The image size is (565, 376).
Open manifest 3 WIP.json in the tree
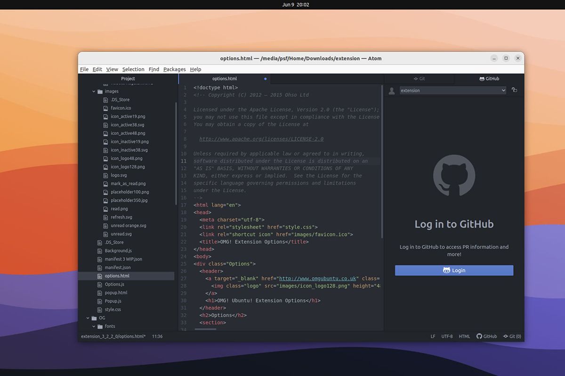123,259
